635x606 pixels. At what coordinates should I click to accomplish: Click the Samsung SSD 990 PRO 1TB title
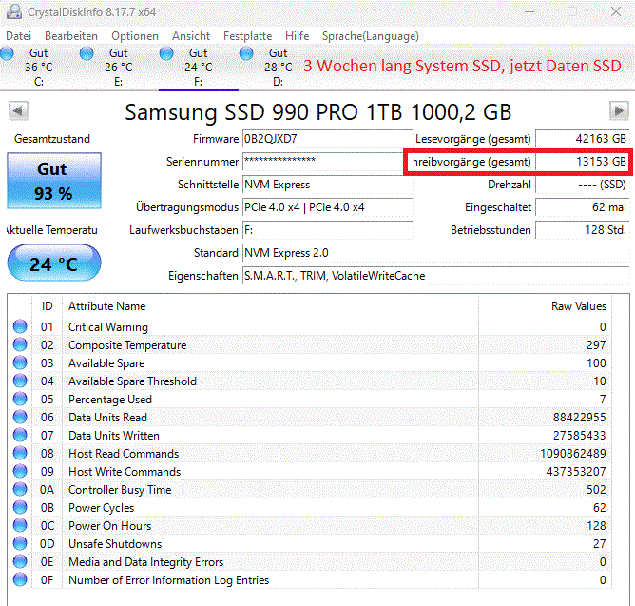click(x=317, y=112)
